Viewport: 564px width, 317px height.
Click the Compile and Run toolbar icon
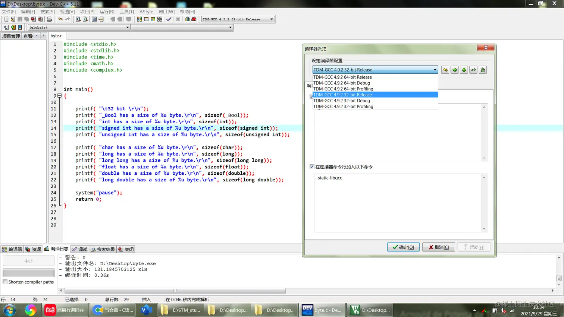click(153, 19)
